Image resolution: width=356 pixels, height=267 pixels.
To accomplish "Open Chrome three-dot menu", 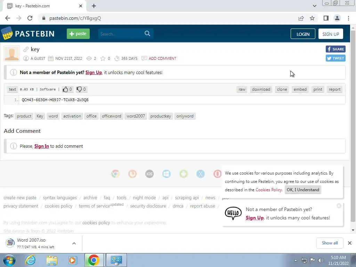I will click(x=348, y=18).
